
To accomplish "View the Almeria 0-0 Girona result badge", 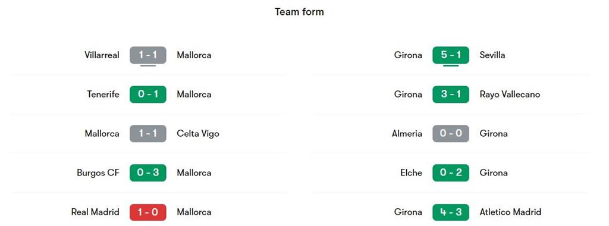I will [451, 134].
